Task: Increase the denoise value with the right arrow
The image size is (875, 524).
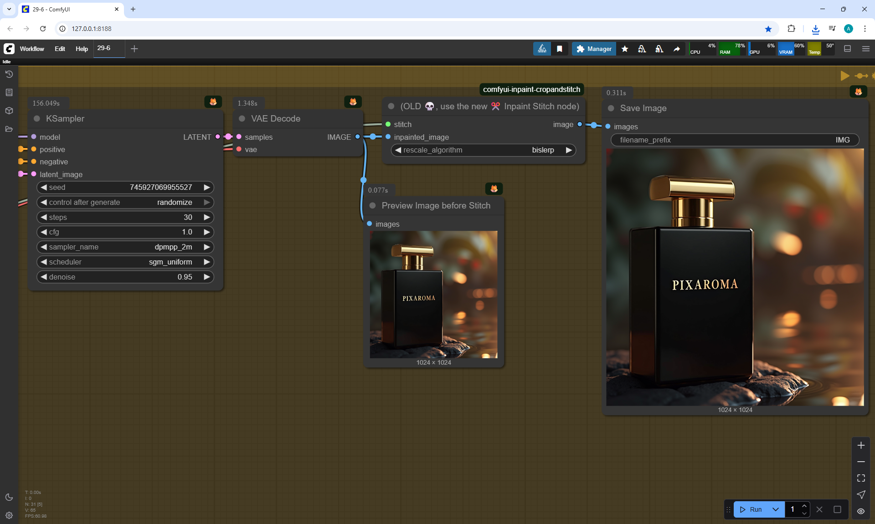Action: 207,277
